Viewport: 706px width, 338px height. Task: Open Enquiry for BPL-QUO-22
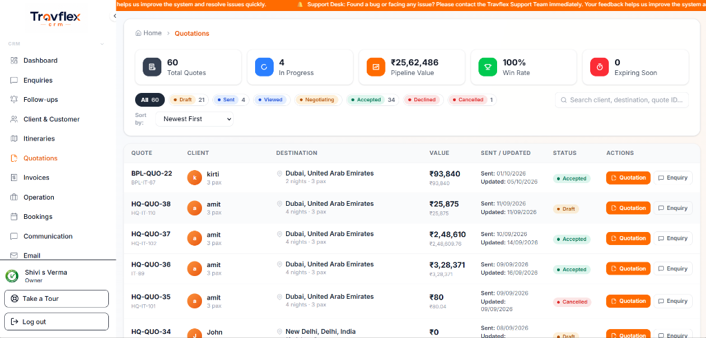click(673, 178)
